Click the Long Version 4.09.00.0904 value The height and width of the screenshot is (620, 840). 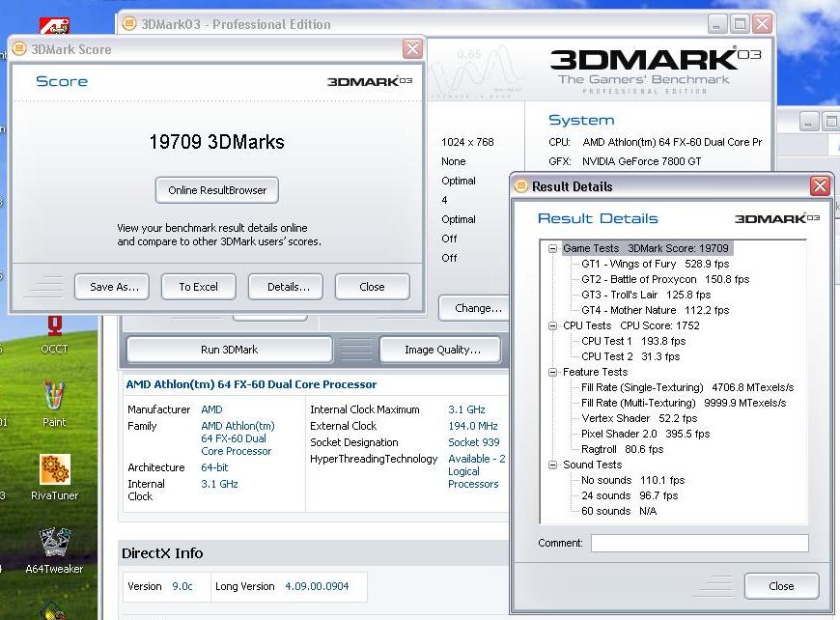point(317,586)
